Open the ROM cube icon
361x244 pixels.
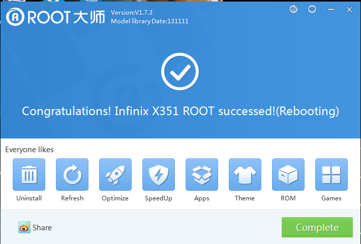(288, 175)
